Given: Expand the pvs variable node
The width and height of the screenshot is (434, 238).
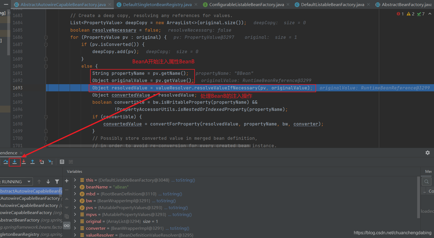Looking at the screenshot, I should [75, 207].
